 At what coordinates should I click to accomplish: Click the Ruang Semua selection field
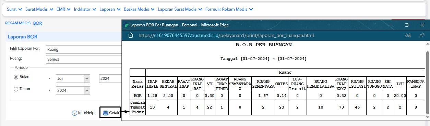tap(84, 59)
